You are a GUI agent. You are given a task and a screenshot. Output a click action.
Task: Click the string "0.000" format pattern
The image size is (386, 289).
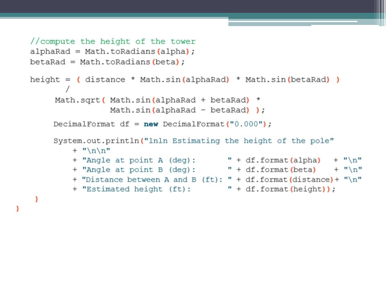tap(246, 124)
